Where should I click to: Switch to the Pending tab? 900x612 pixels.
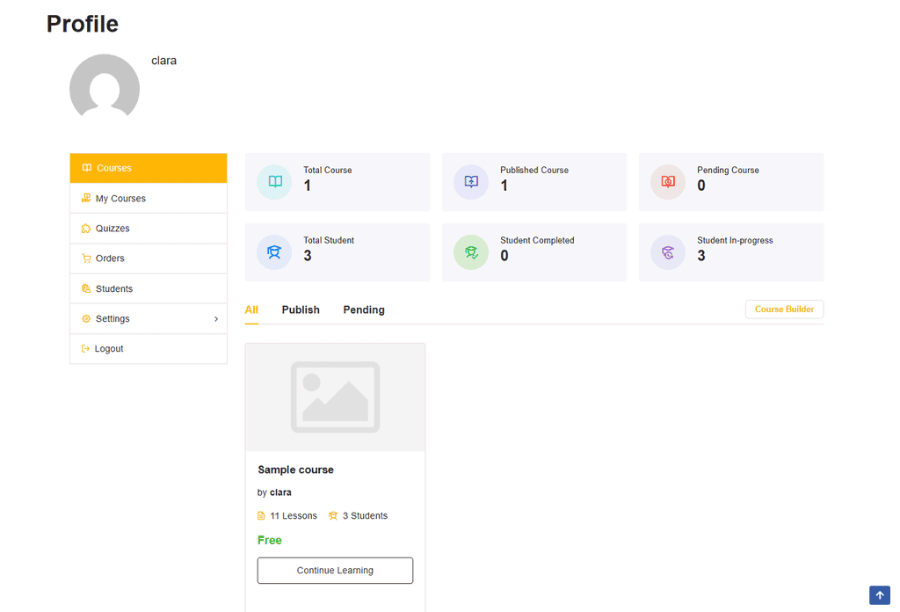[x=364, y=310]
